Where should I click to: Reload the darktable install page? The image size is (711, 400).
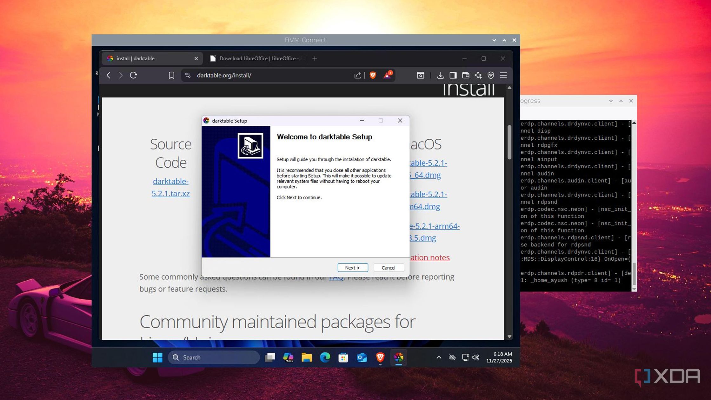point(134,75)
